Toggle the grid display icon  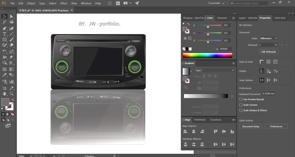pos(268,62)
